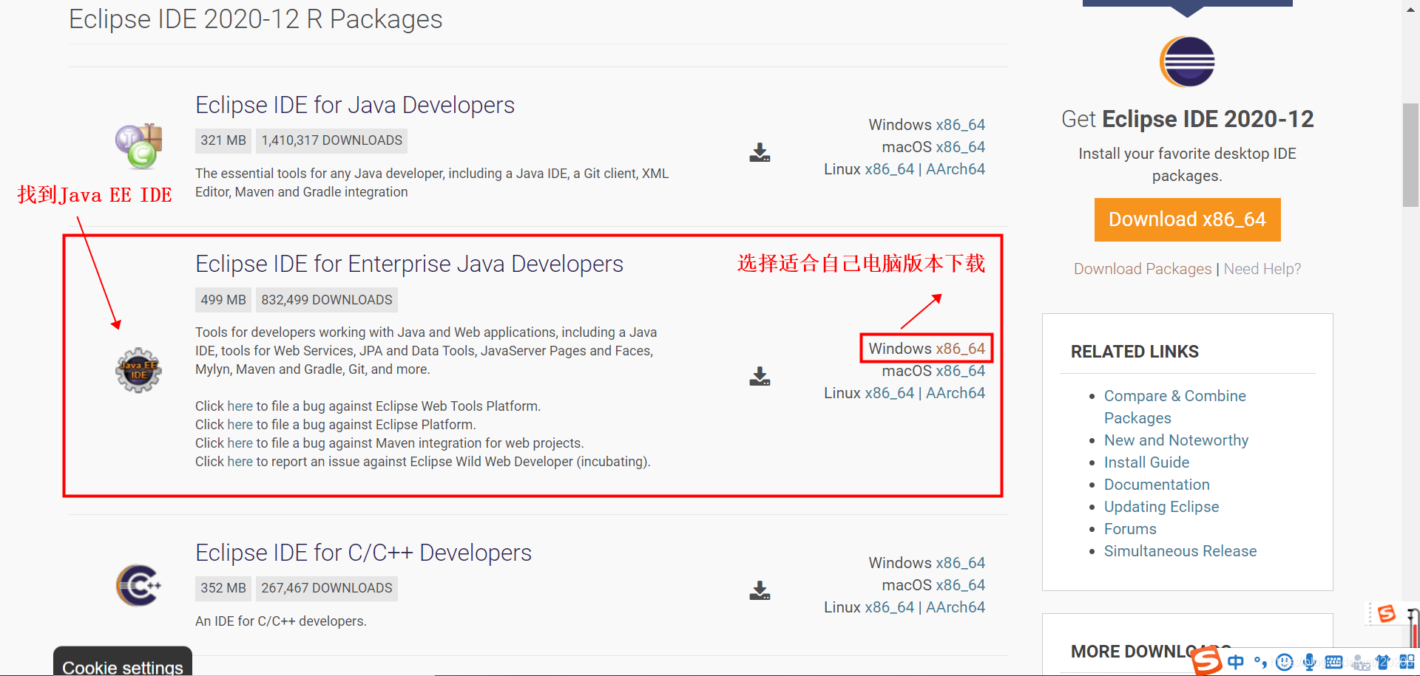Open emoji panel in Sogou bar
The height and width of the screenshot is (676, 1420).
click(1285, 662)
